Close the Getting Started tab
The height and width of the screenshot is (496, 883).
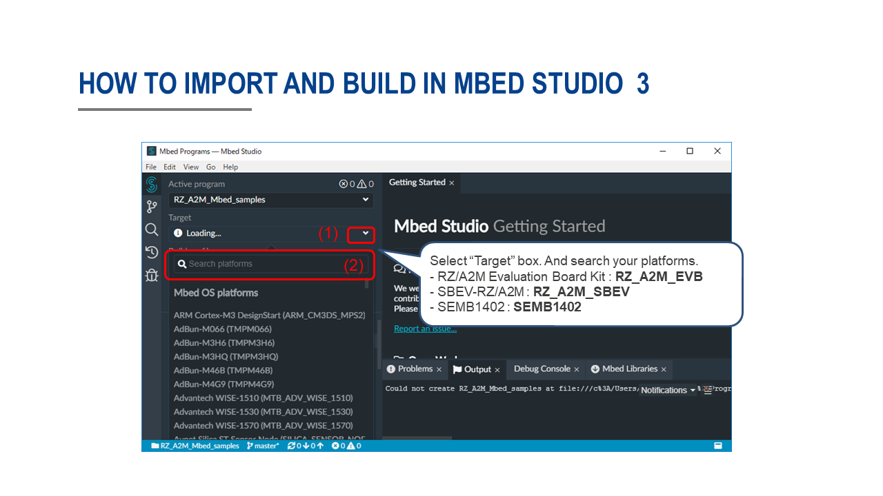click(452, 183)
